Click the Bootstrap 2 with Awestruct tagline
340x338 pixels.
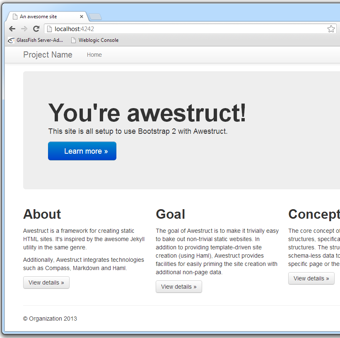click(138, 131)
